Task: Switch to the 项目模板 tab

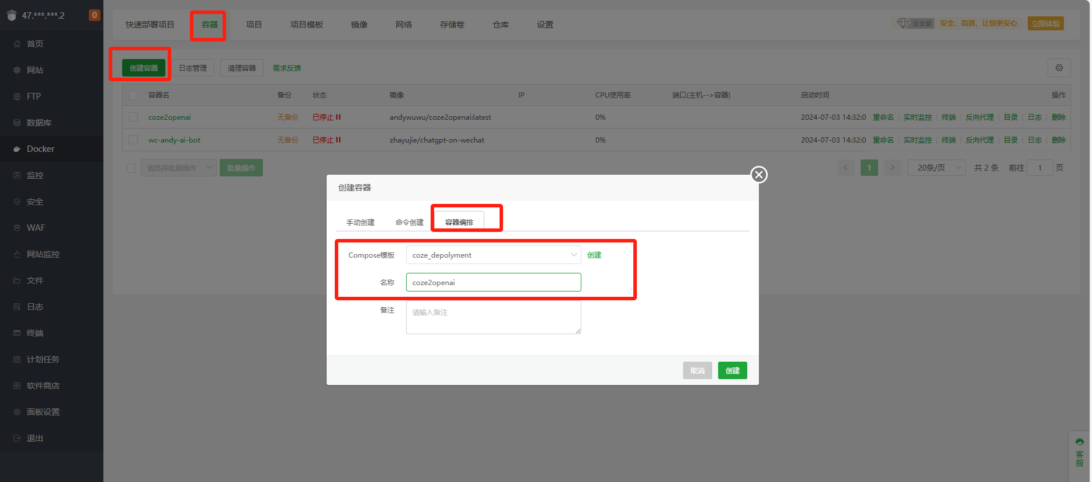Action: tap(307, 25)
